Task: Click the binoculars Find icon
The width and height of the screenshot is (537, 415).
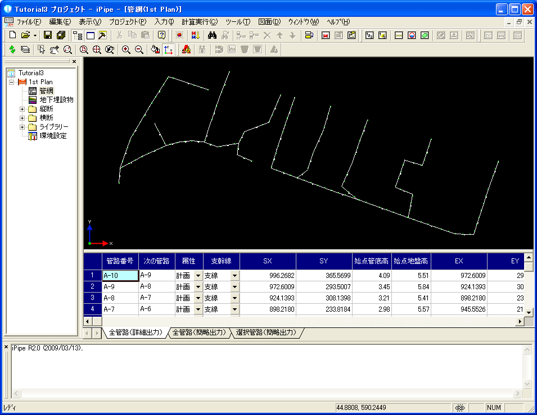Action: (213, 35)
